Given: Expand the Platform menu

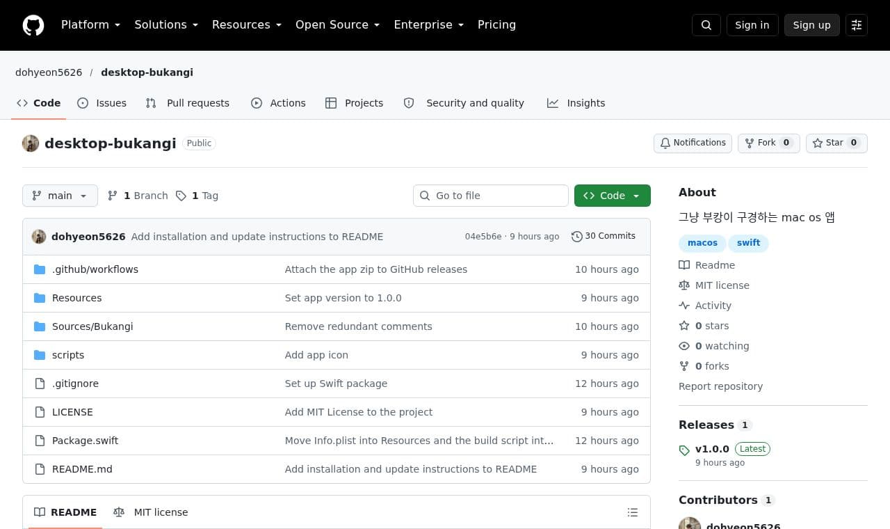Looking at the screenshot, I should 90,25.
